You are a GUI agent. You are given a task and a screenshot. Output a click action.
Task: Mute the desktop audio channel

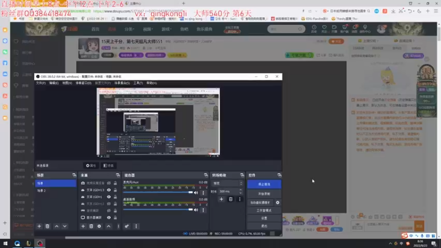[x=196, y=210]
